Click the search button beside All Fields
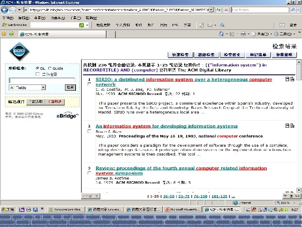The height and width of the screenshot is (227, 302). [70, 87]
